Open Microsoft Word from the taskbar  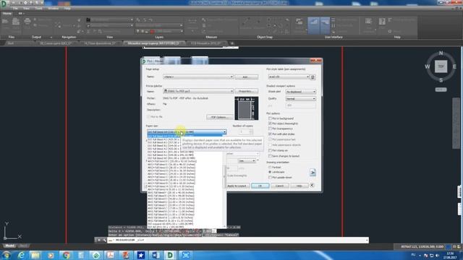156,255
